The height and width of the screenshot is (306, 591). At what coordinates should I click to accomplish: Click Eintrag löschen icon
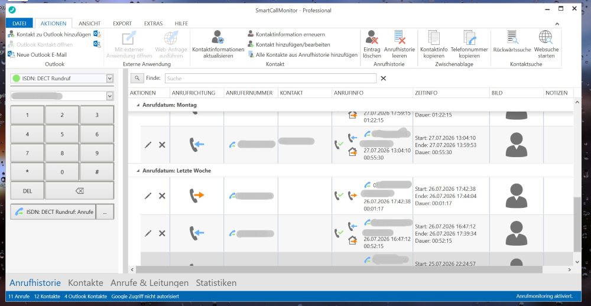[x=372, y=37]
